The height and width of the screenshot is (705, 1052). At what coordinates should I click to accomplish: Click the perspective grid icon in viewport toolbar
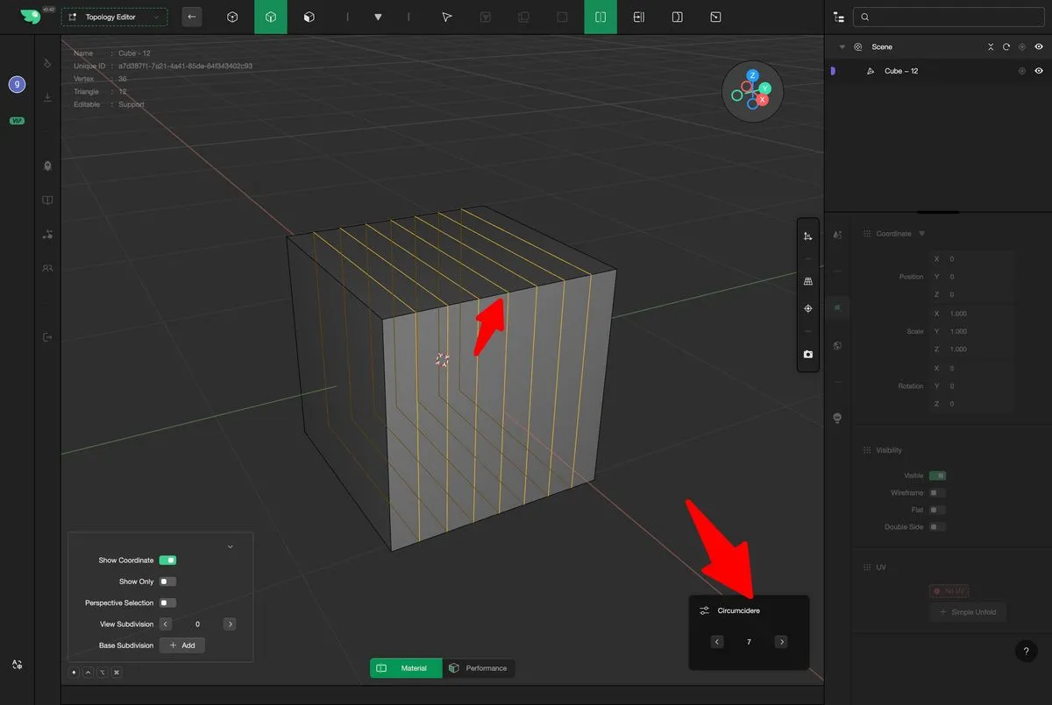pyautogui.click(x=807, y=281)
